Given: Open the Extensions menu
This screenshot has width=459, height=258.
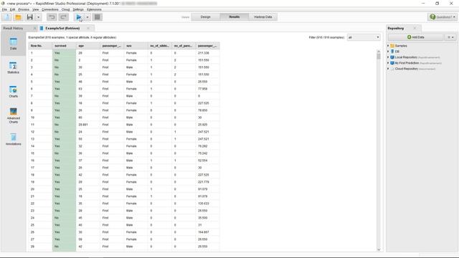Looking at the screenshot, I should click(94, 9).
